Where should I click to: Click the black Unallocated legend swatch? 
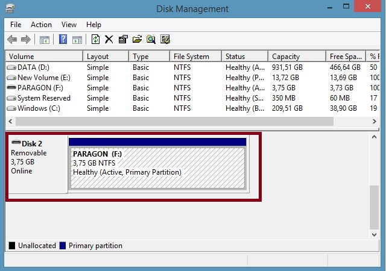tap(12, 246)
